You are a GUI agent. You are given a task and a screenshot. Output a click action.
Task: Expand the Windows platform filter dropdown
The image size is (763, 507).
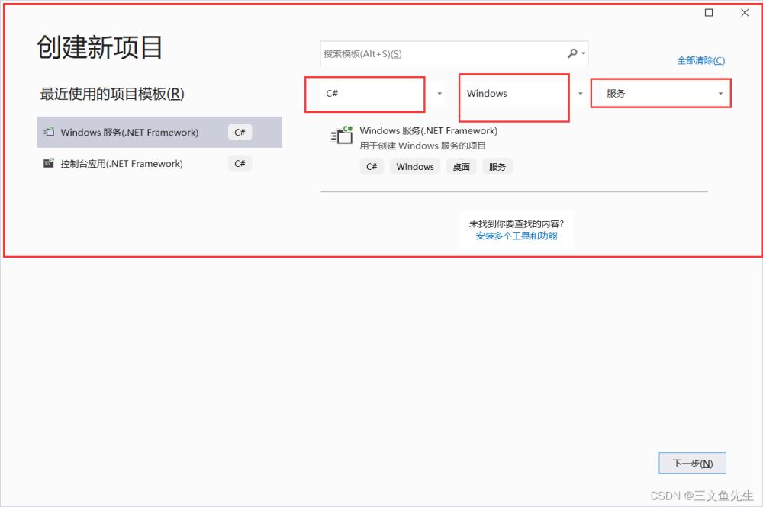pos(580,94)
